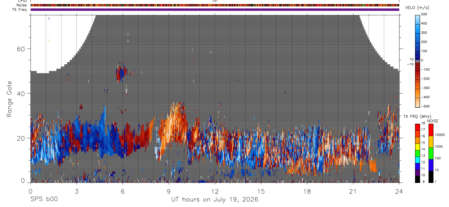Click the 12 tick label on UT axis

[x=215, y=191]
